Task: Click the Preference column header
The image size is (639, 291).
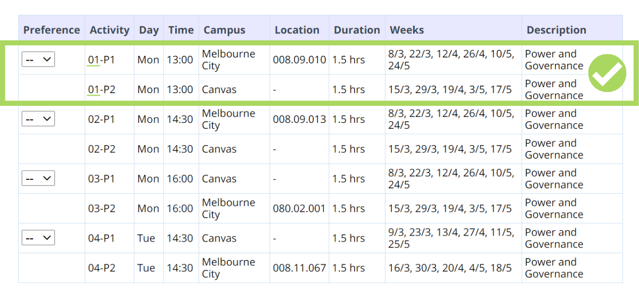Action: coord(52,30)
